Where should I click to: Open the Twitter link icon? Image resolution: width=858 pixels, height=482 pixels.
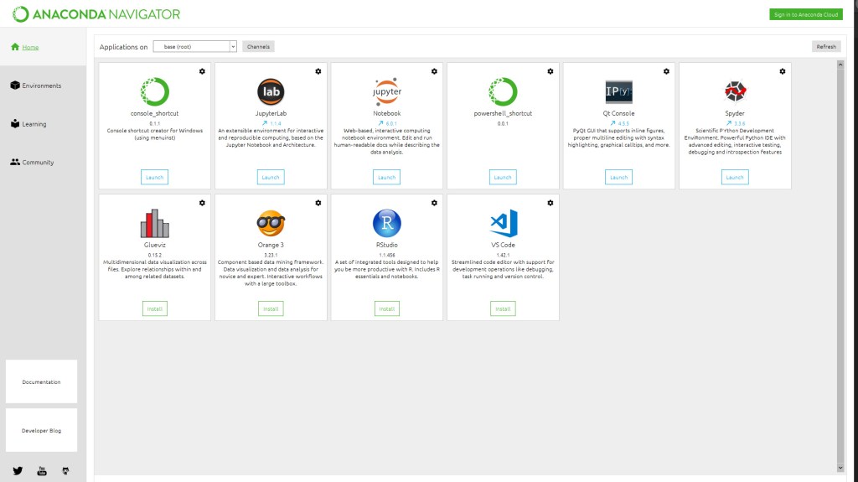click(x=18, y=471)
